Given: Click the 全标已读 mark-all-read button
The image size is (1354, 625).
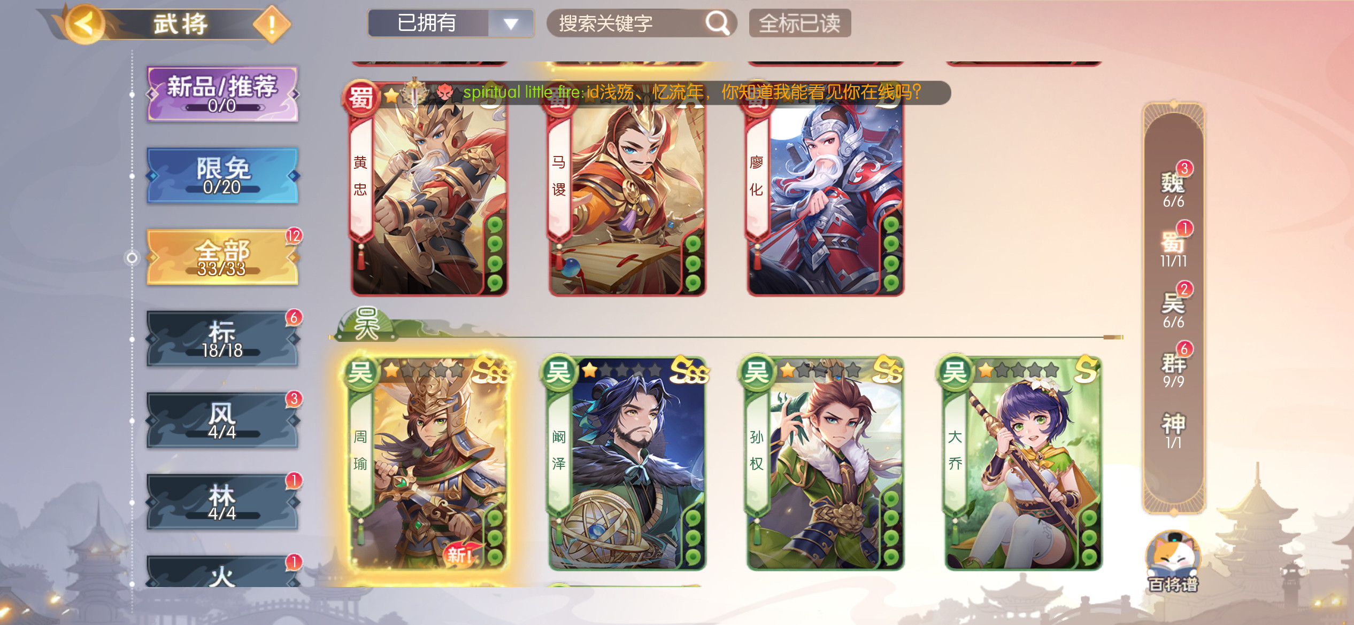Looking at the screenshot, I should tap(800, 24).
